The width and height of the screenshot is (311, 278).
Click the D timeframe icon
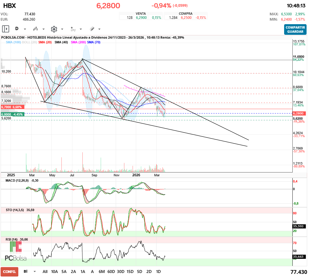tap(17, 29)
